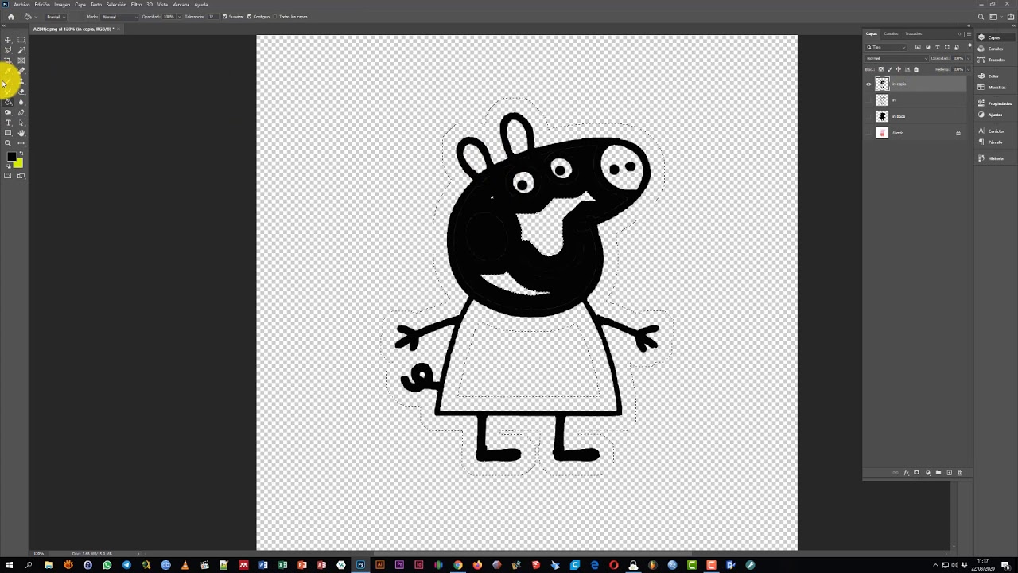Open the layer Relleno slider arrow
The height and width of the screenshot is (573, 1018).
[x=968, y=69]
